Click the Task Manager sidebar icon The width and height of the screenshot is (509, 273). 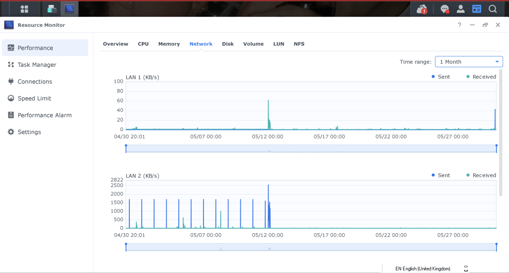(11, 65)
